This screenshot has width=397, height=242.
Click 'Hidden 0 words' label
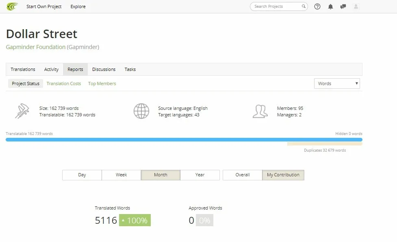click(349, 134)
